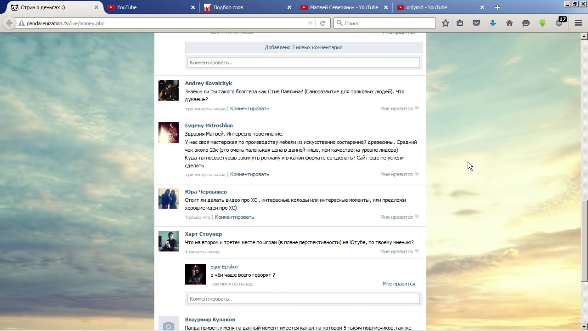The height and width of the screenshot is (331, 588).
Task: Expand the 2 new comments notice
Action: [x=303, y=47]
